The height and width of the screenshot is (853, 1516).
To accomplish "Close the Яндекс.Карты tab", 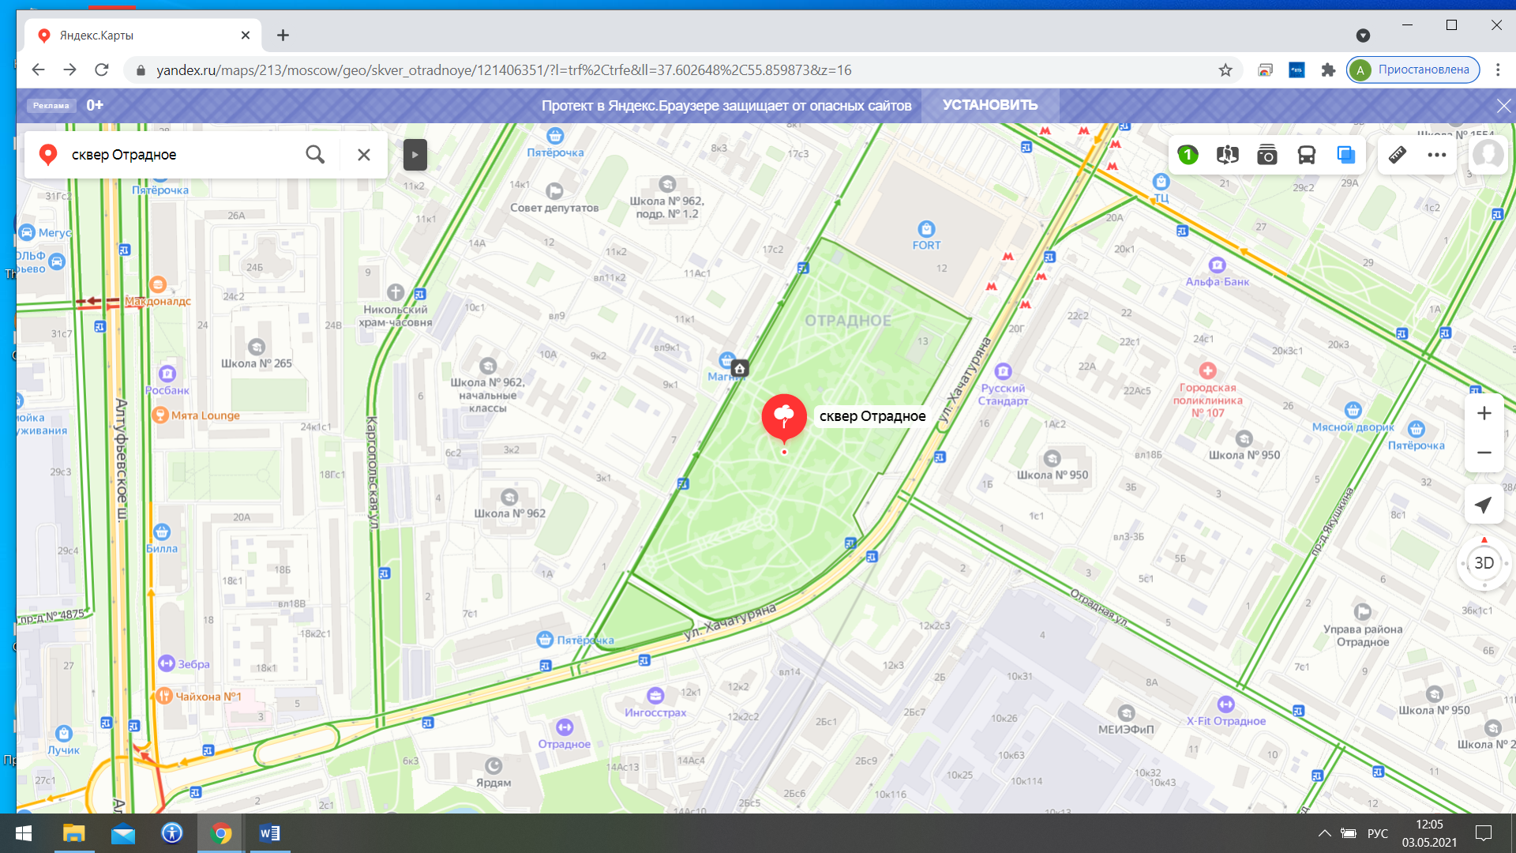I will point(245,36).
